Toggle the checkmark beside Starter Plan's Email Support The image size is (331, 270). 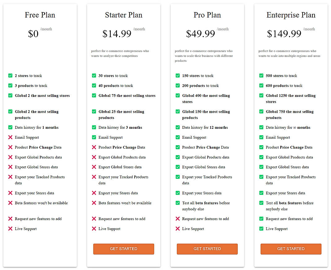coord(94,137)
